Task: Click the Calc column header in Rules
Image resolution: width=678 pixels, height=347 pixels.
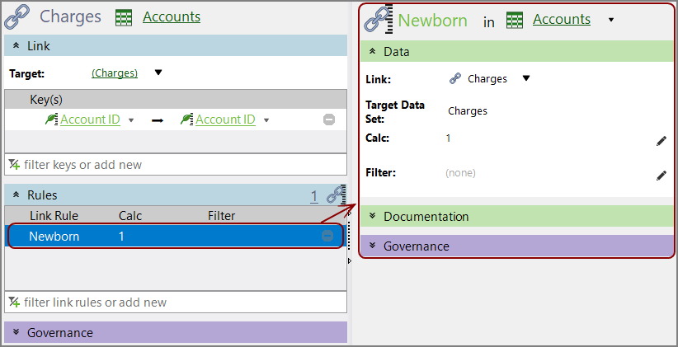Action: point(130,215)
